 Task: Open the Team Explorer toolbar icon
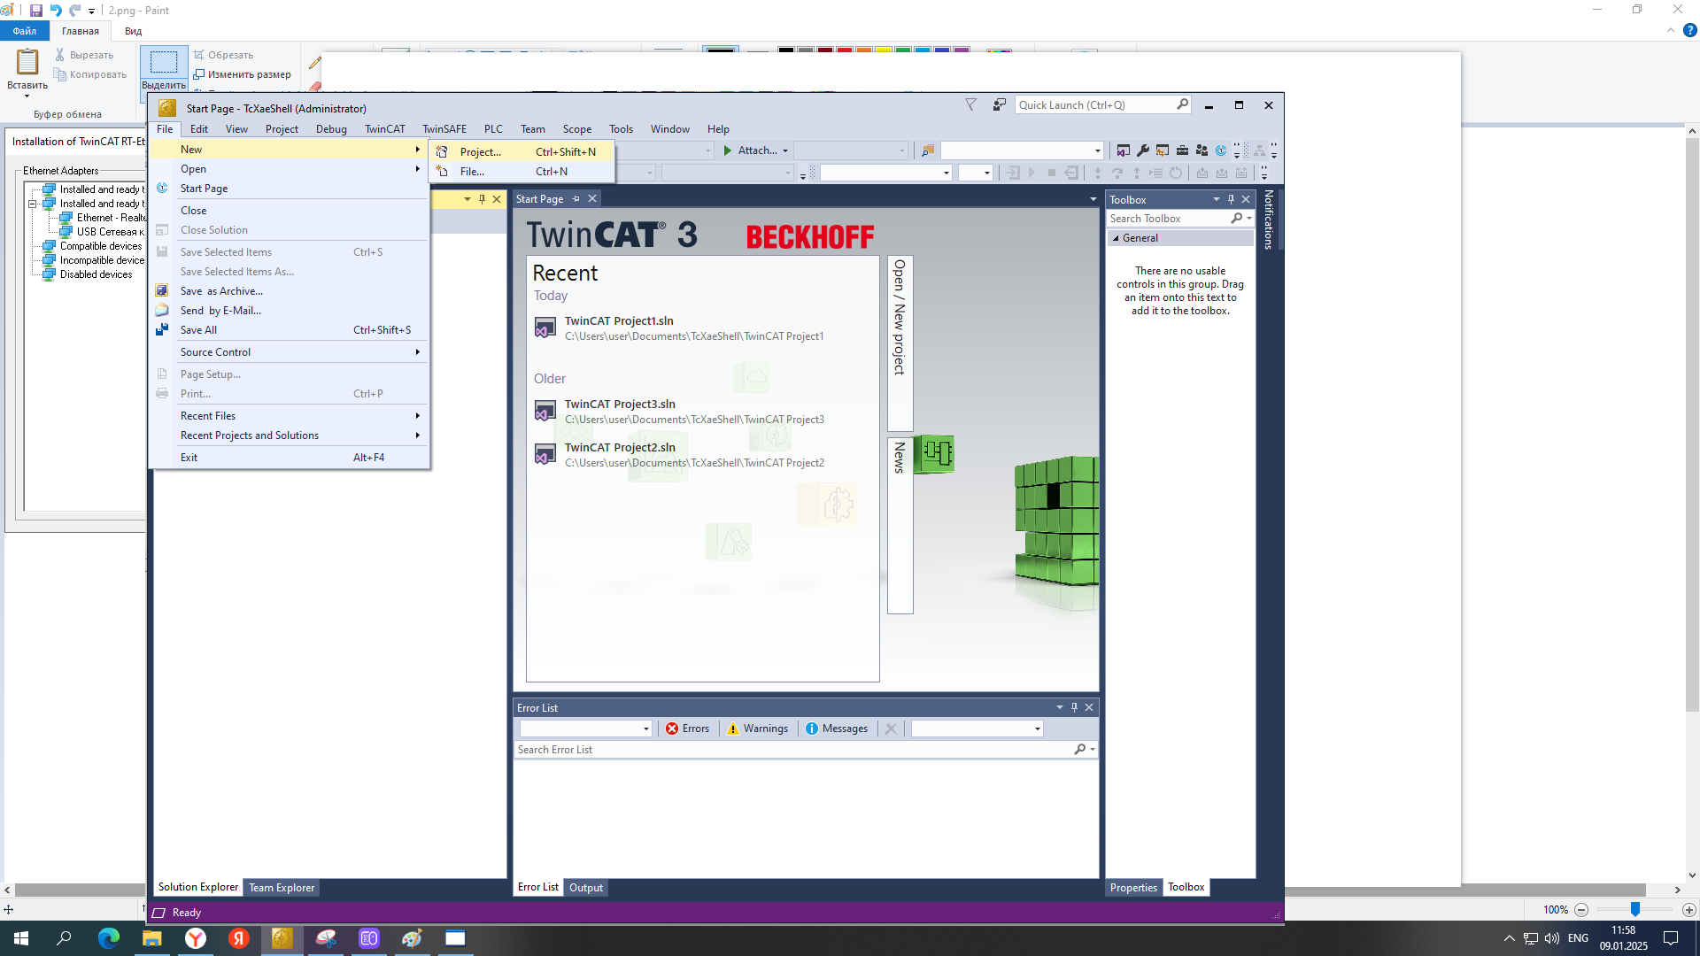(1163, 150)
